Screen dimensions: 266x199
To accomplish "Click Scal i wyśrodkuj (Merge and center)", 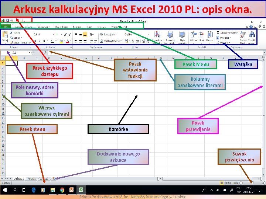I will (111, 41).
